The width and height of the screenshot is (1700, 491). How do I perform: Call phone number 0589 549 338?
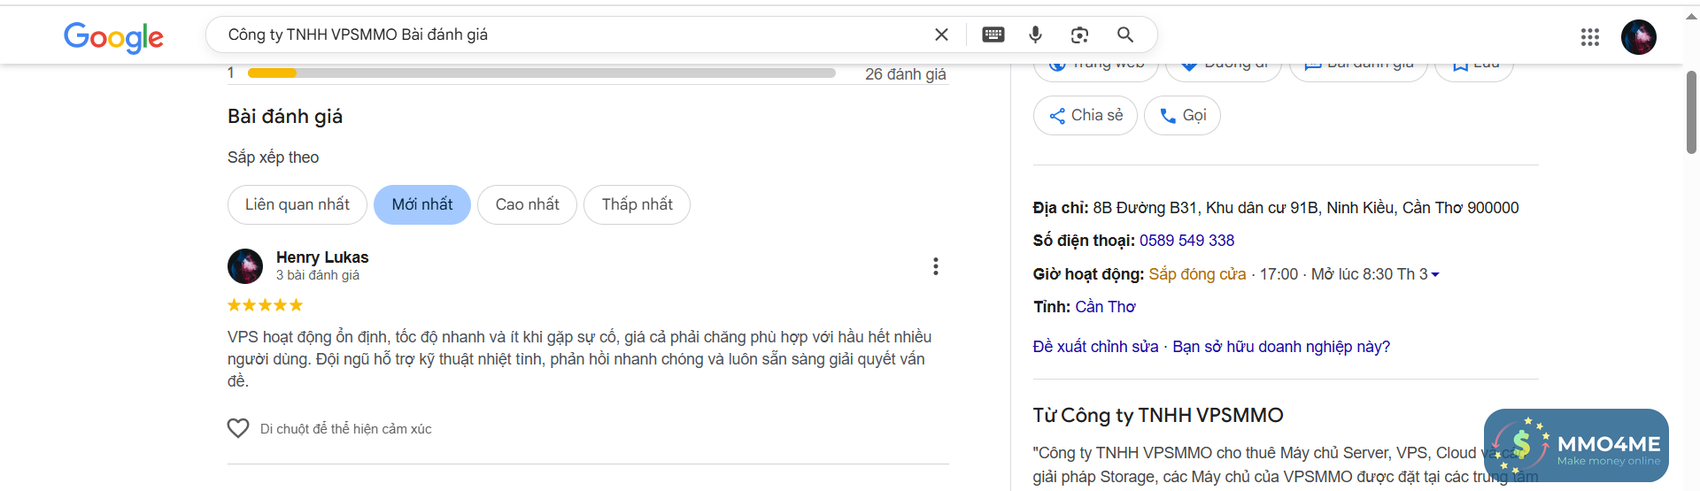1186,241
